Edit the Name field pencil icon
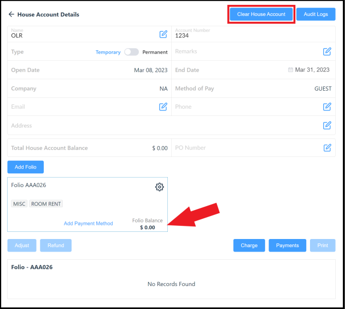Screen dimensions: 345x309 pos(163,34)
